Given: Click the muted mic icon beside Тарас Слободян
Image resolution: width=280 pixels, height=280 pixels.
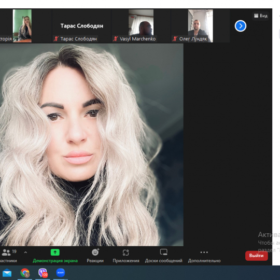Looking at the screenshot, I should coord(56,39).
